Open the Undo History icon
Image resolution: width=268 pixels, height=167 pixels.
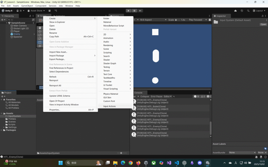click(242, 11)
